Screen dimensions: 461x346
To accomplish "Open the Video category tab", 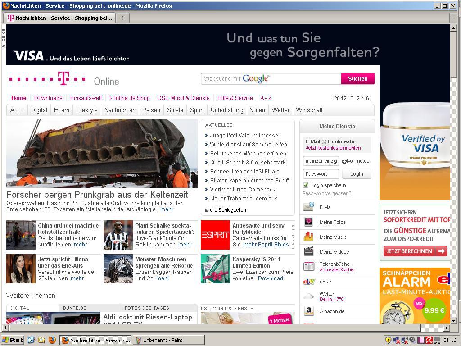I will [258, 110].
